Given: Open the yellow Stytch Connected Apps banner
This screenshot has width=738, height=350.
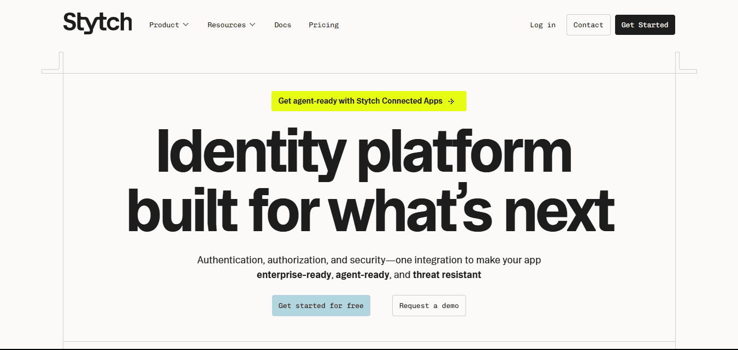Looking at the screenshot, I should coord(361,101).
